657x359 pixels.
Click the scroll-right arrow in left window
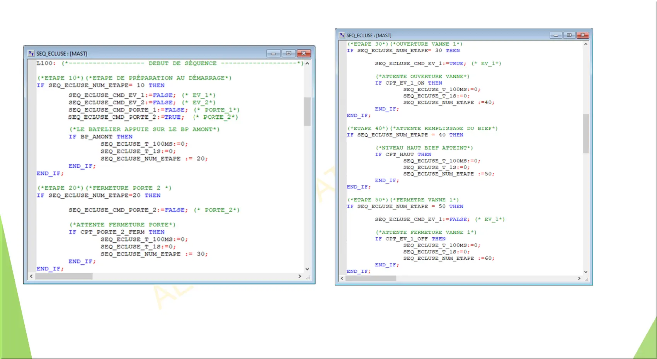300,276
